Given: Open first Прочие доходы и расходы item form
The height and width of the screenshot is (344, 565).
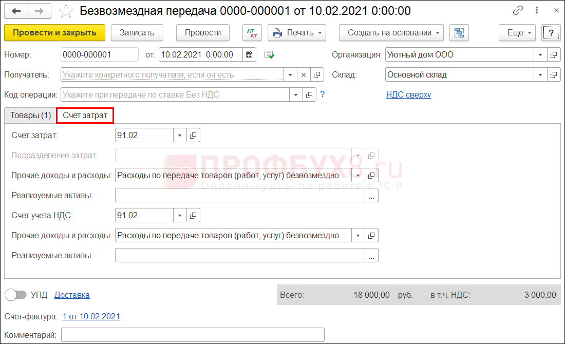Looking at the screenshot, I should click(371, 176).
